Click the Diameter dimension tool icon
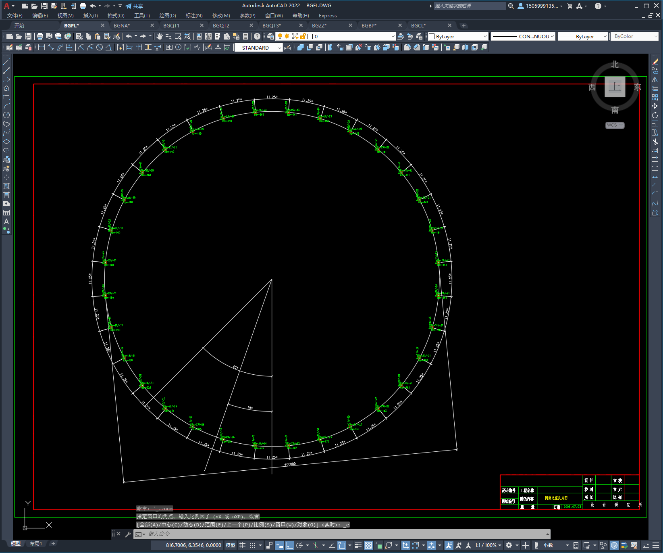 tap(100, 47)
